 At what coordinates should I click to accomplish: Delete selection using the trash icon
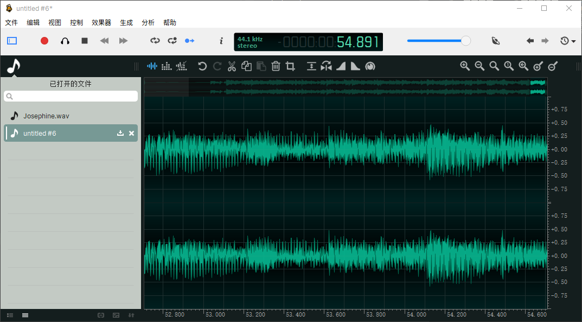tap(276, 66)
